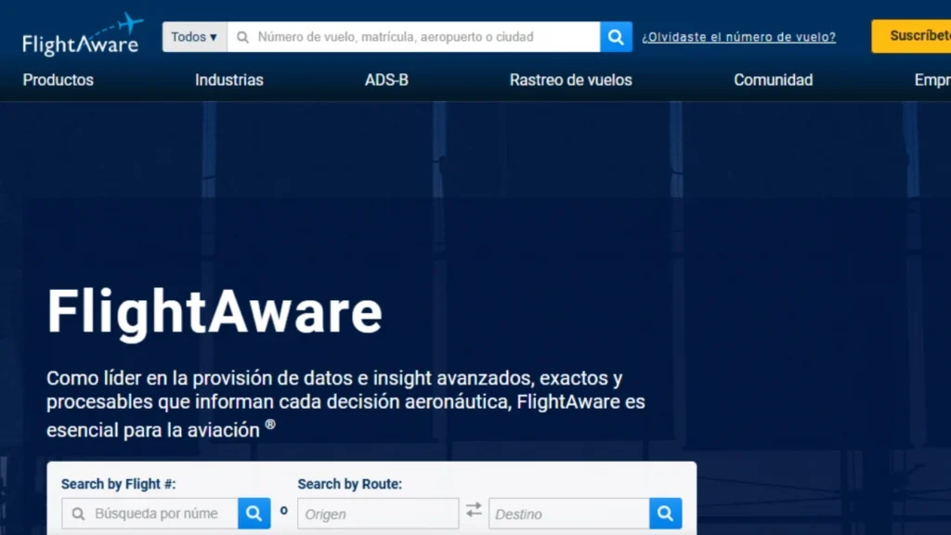Viewport: 951px width, 535px height.
Task: Open the Industrias menu
Action: [229, 80]
